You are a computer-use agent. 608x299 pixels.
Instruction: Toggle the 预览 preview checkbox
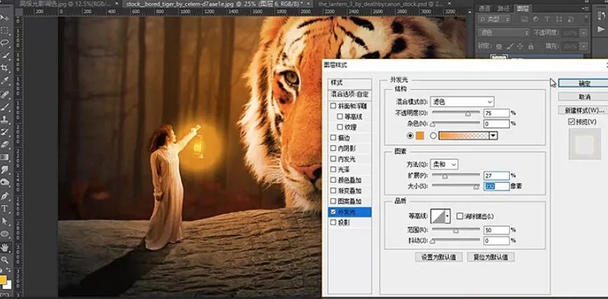(x=572, y=122)
